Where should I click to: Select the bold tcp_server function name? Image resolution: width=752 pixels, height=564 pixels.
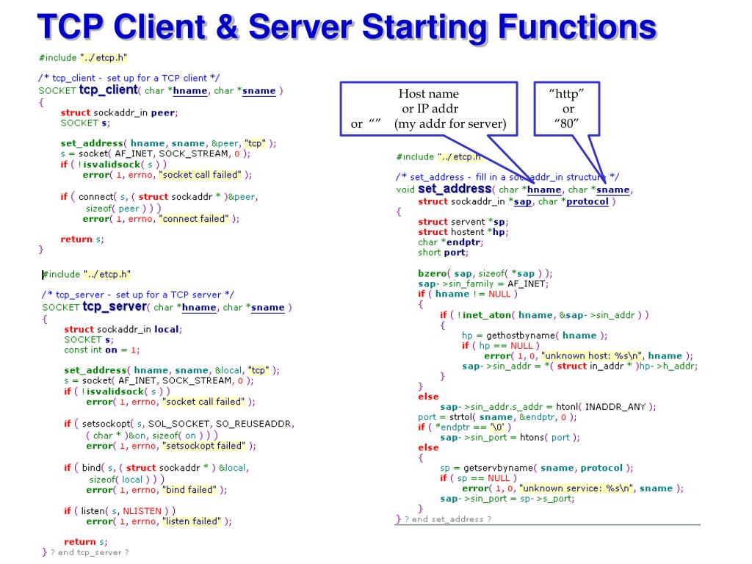point(115,306)
